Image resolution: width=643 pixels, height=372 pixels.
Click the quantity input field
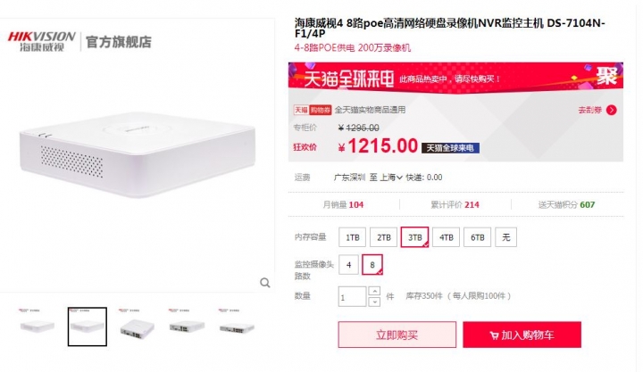pyautogui.click(x=352, y=296)
